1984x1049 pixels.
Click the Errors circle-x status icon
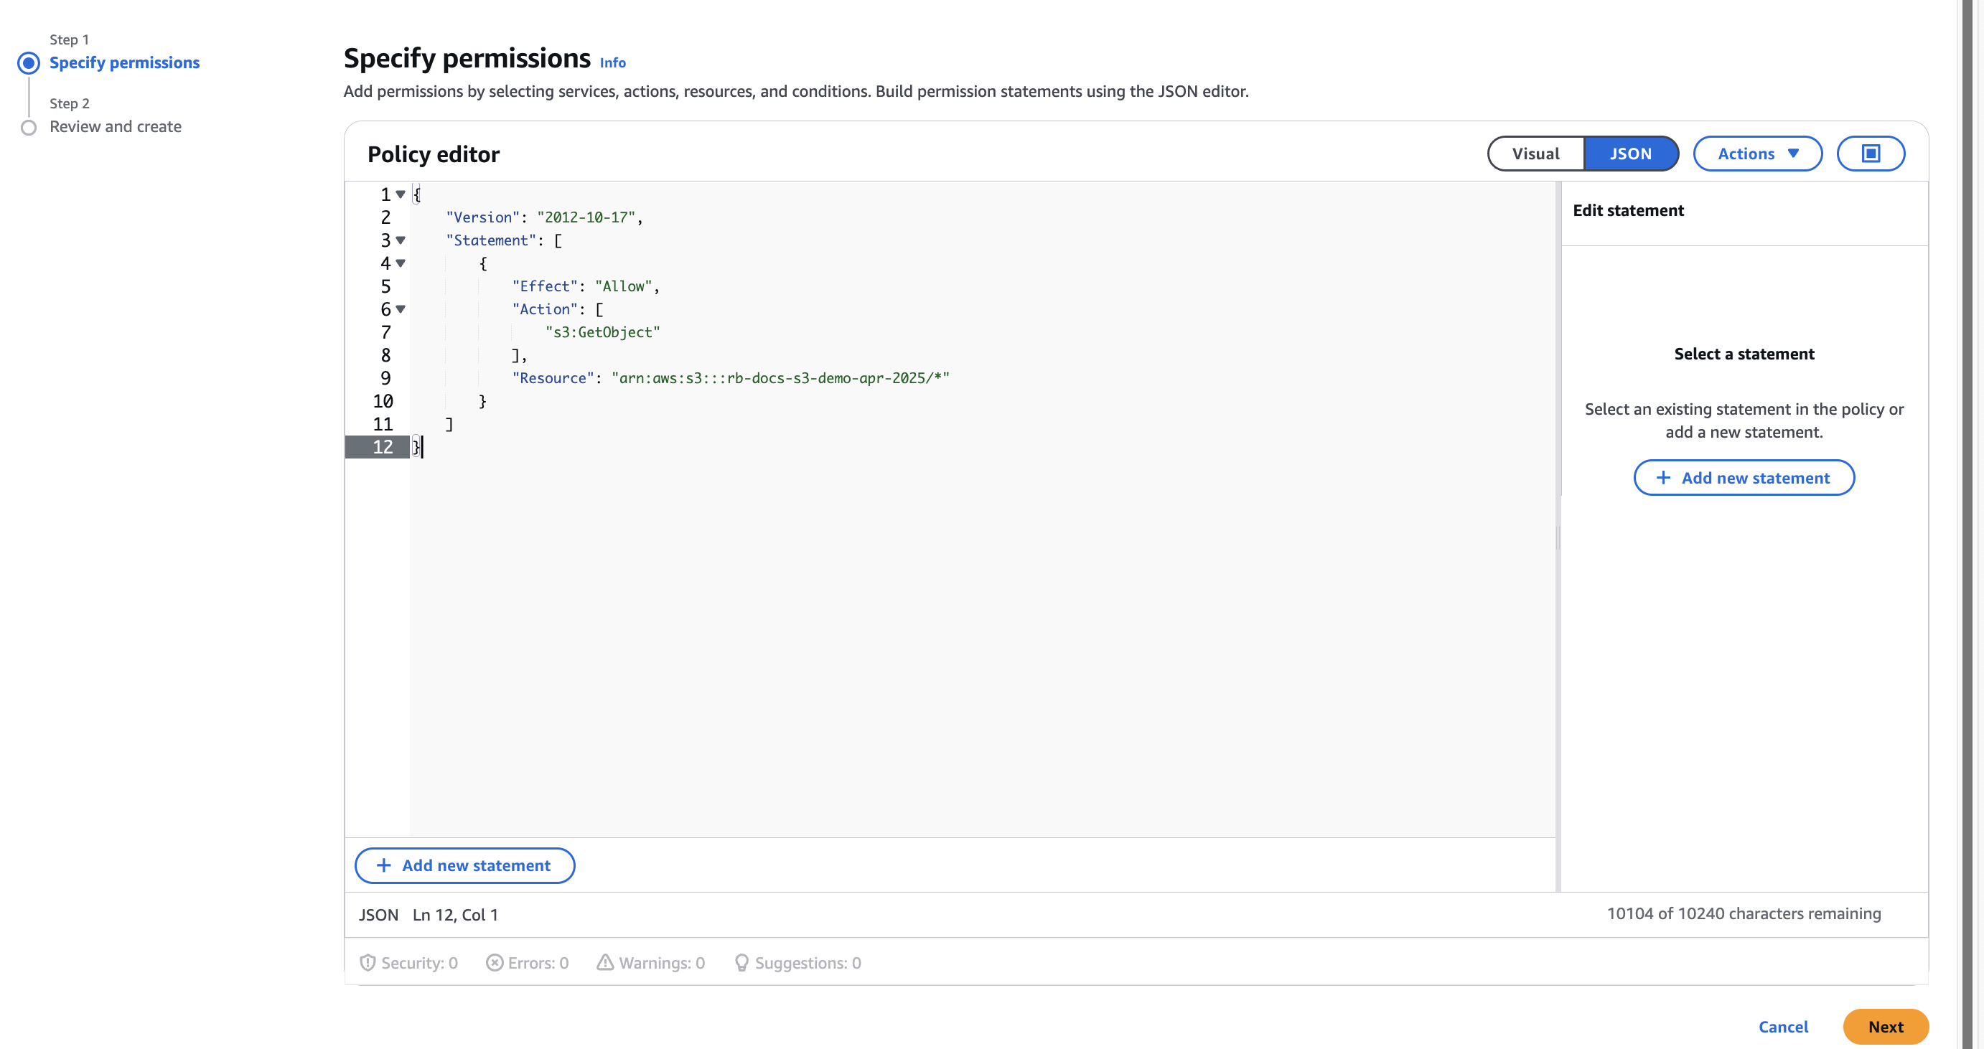click(x=495, y=963)
